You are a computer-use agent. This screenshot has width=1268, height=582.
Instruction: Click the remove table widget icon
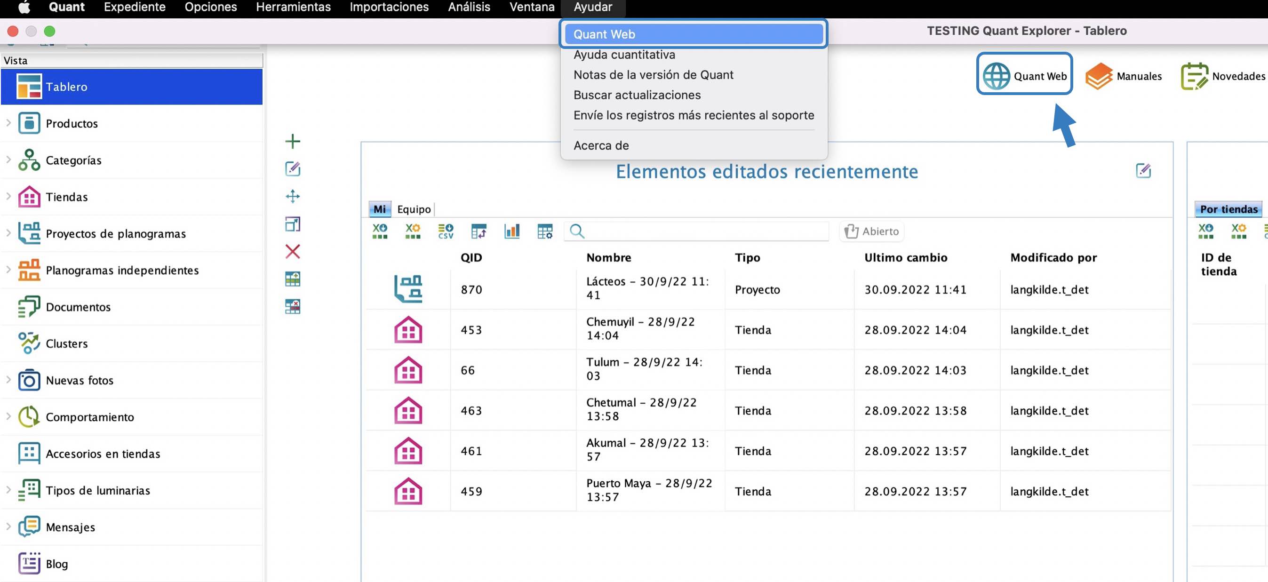[292, 307]
